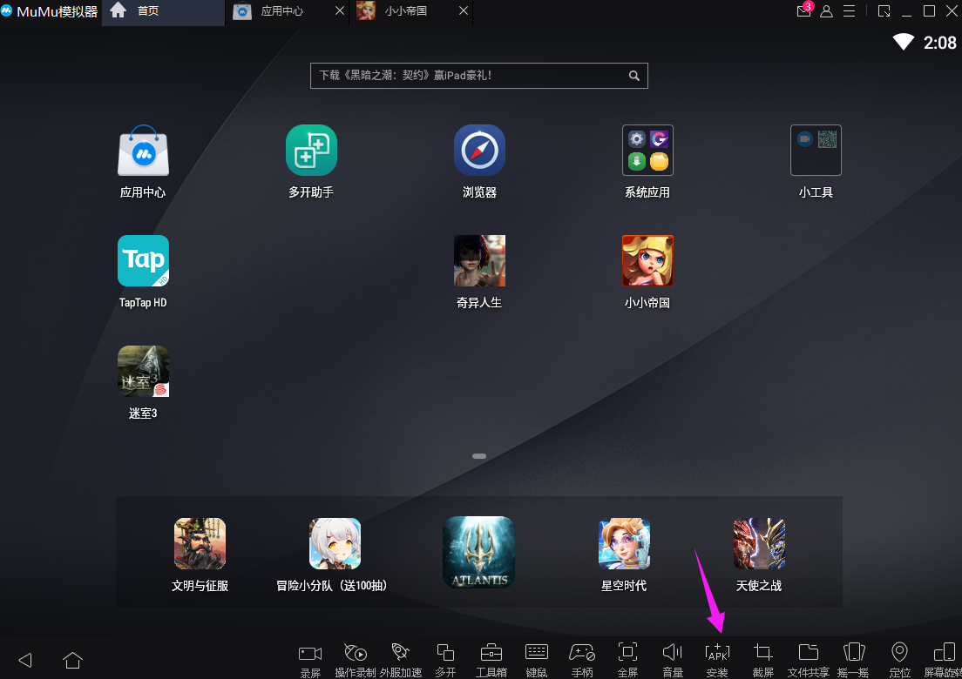Viewport: 962px width, 679px height.
Task: Click the search magnifier icon
Action: pos(633,76)
